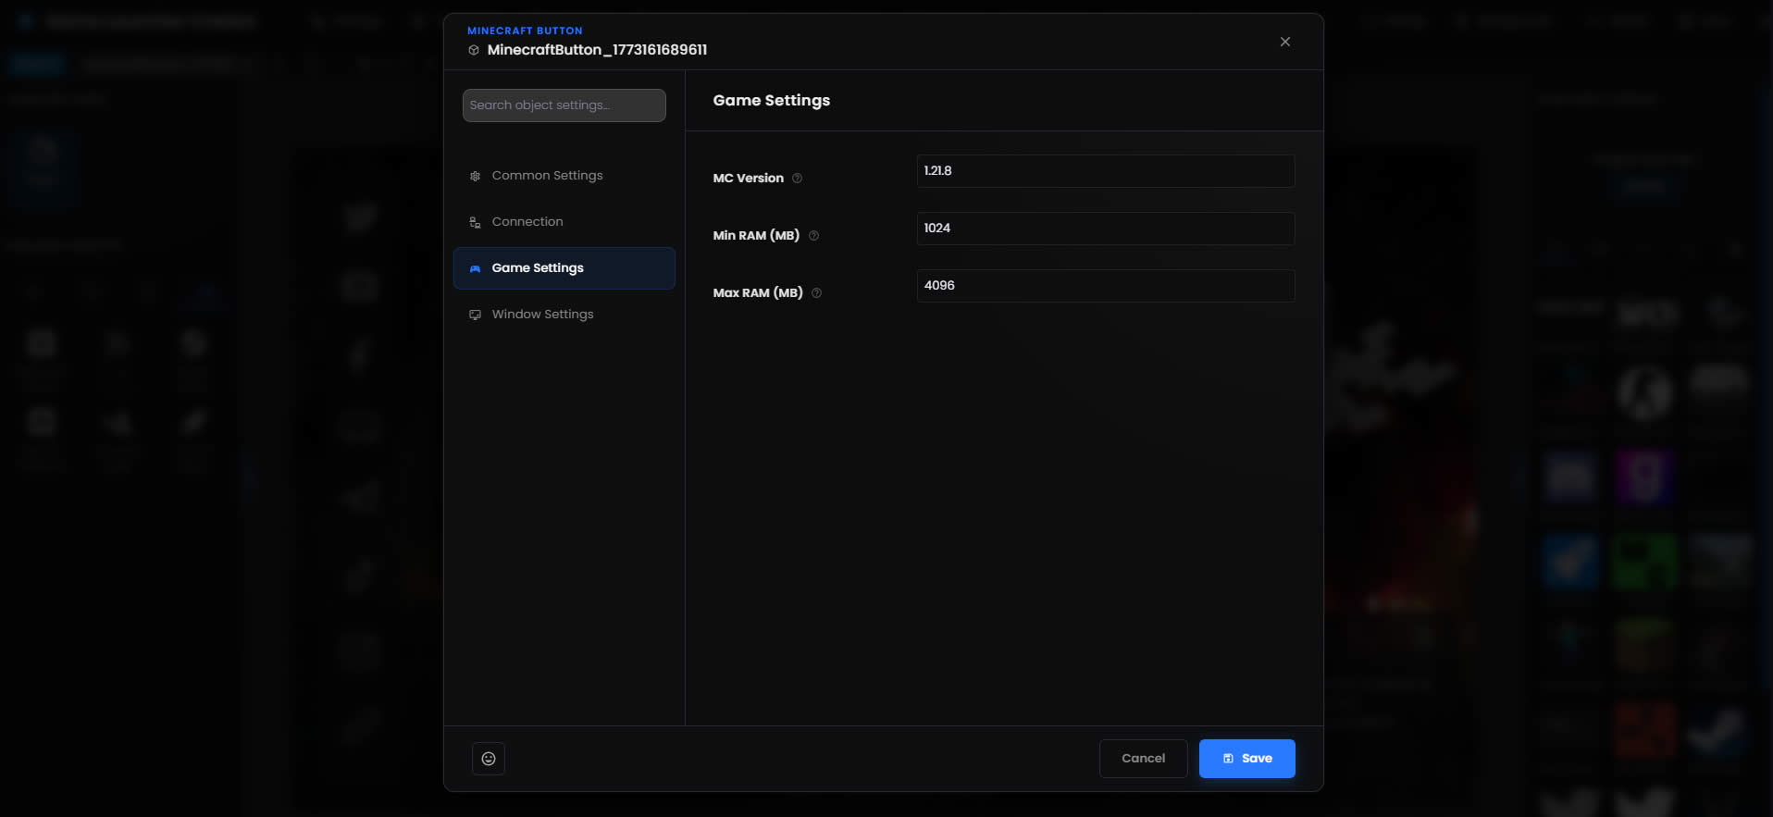
Task: Click the Min RAM field showing 1024
Action: click(1105, 229)
